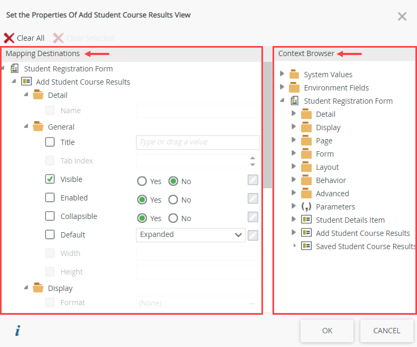Image resolution: width=417 pixels, height=347 pixels.
Task: Click the Title value input field
Action: (197, 142)
